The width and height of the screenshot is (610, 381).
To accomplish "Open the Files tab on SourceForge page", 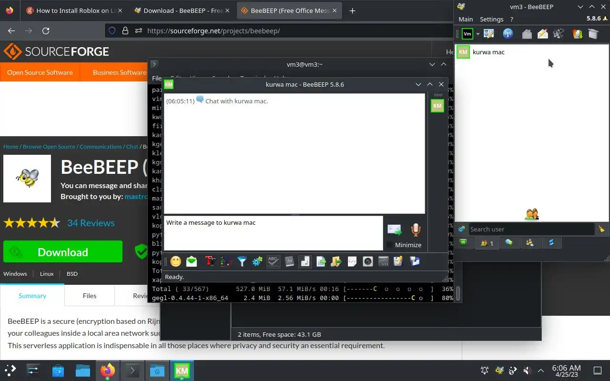I will coord(90,296).
